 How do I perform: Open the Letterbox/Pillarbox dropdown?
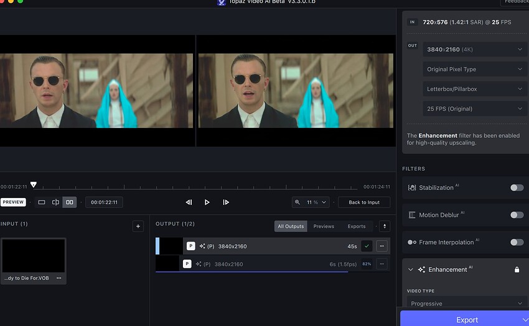(x=475, y=89)
